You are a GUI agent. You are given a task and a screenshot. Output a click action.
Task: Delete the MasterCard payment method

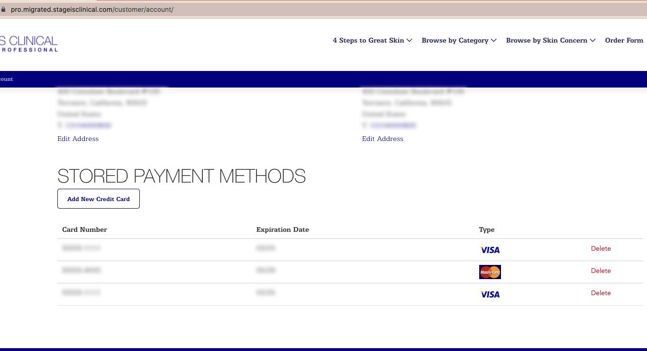(x=601, y=271)
